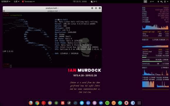This screenshot has height=106, width=170.
Task: Minimize the Terminator window
Action: point(92,8)
